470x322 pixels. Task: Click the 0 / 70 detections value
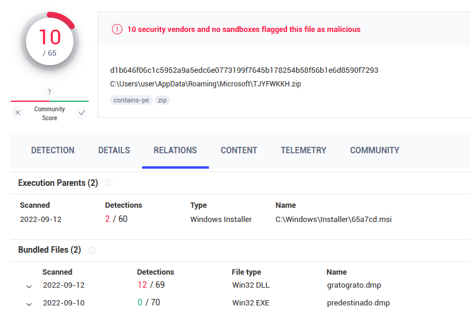tap(149, 302)
